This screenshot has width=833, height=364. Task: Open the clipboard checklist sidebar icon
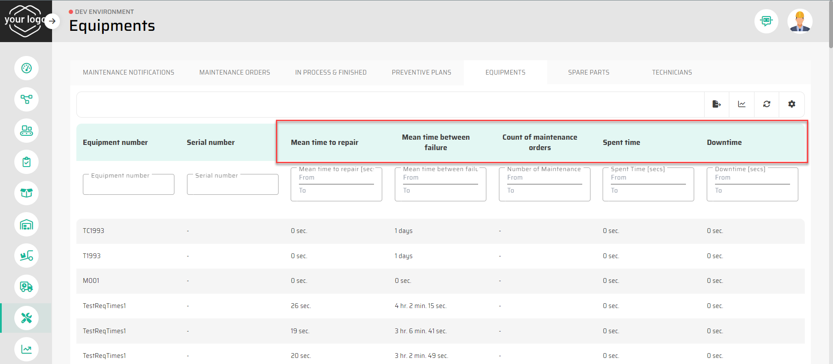26,162
